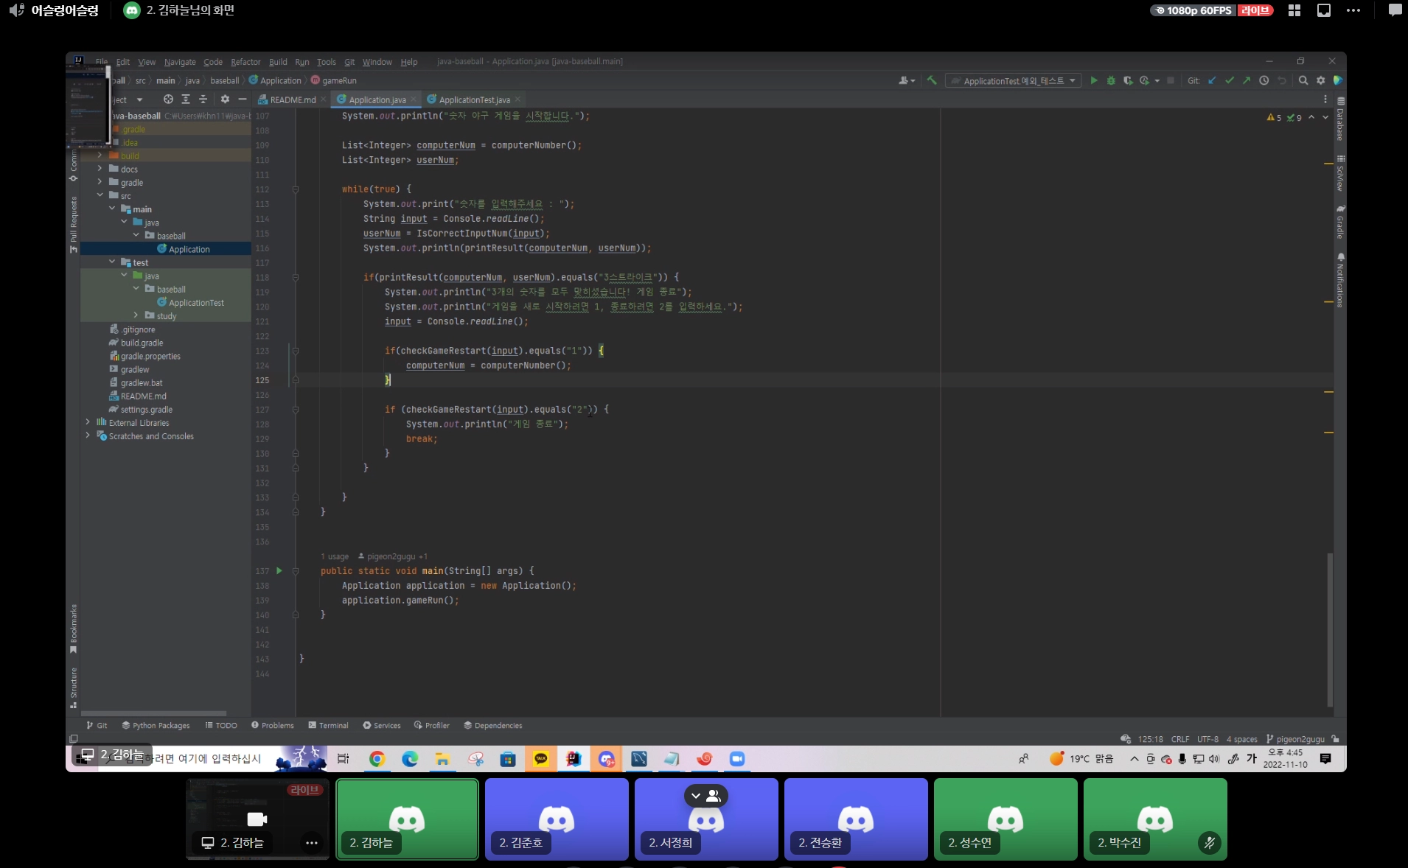Screen dimensions: 1408x868
Task: Click the Build project hammer icon
Action: 932,80
